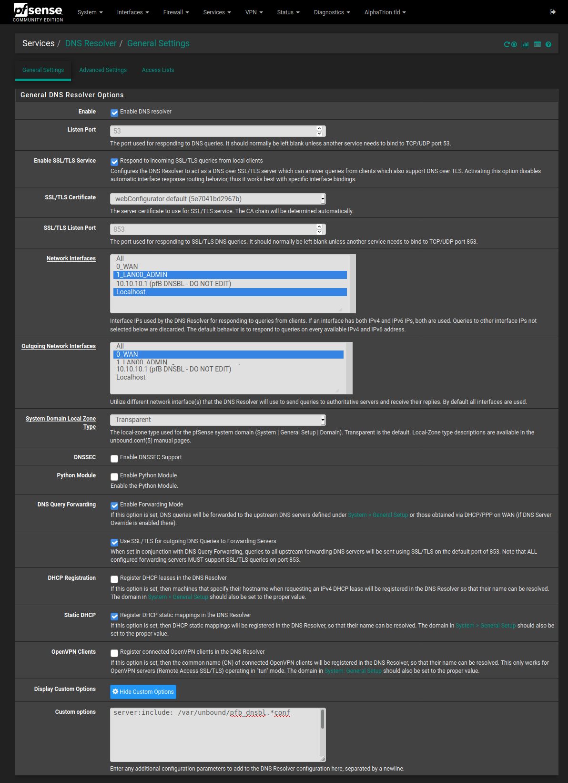The width and height of the screenshot is (568, 783).
Task: Toggle the Use SSL/TLS for outgoing DNS queries checkbox
Action: [x=114, y=542]
